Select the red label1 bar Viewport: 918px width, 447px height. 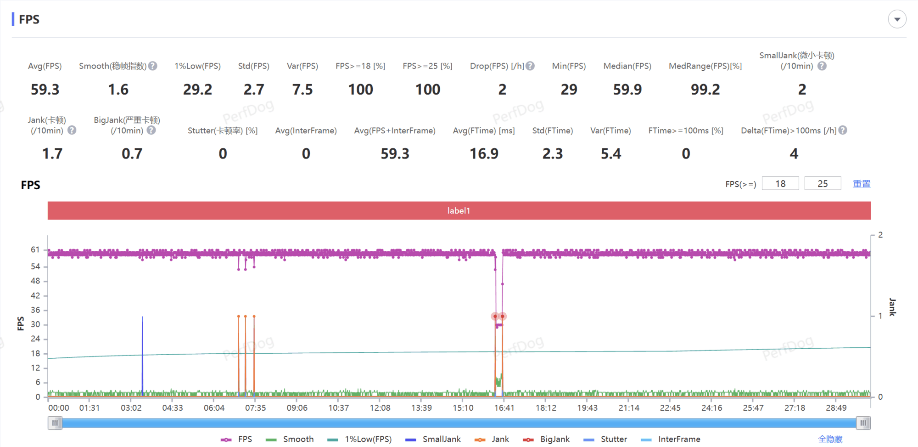click(459, 211)
